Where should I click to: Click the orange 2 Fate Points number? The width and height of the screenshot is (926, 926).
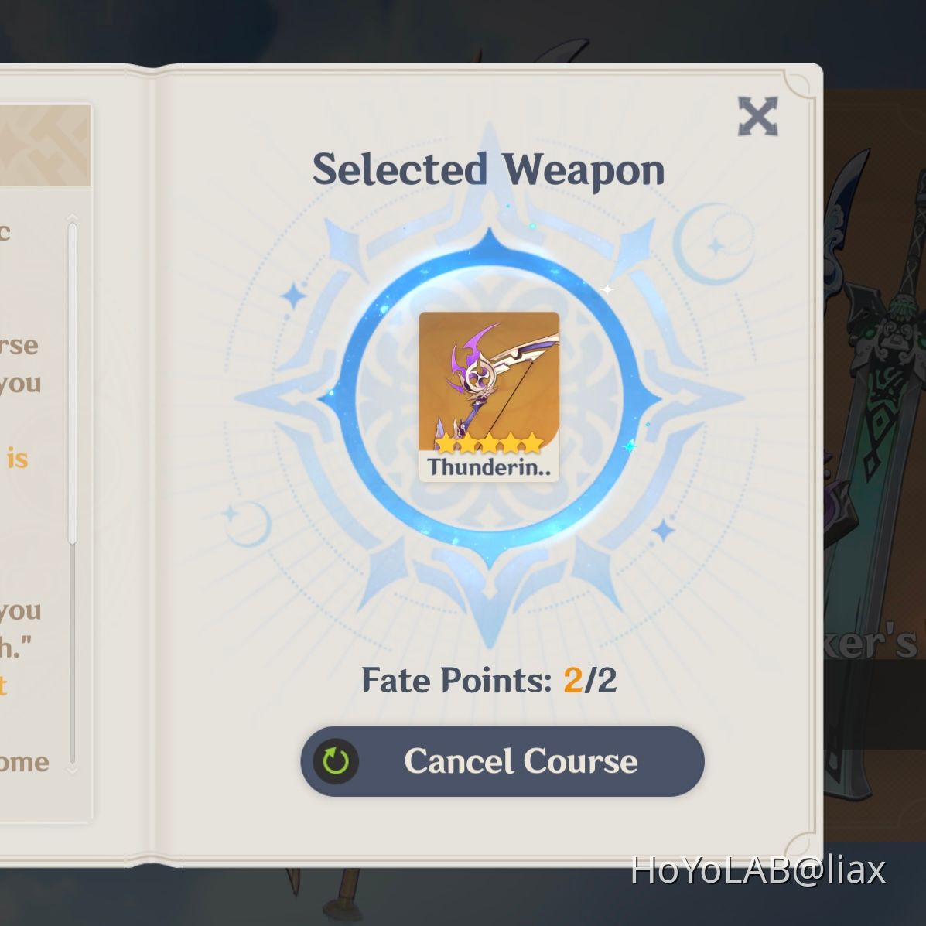(x=572, y=680)
